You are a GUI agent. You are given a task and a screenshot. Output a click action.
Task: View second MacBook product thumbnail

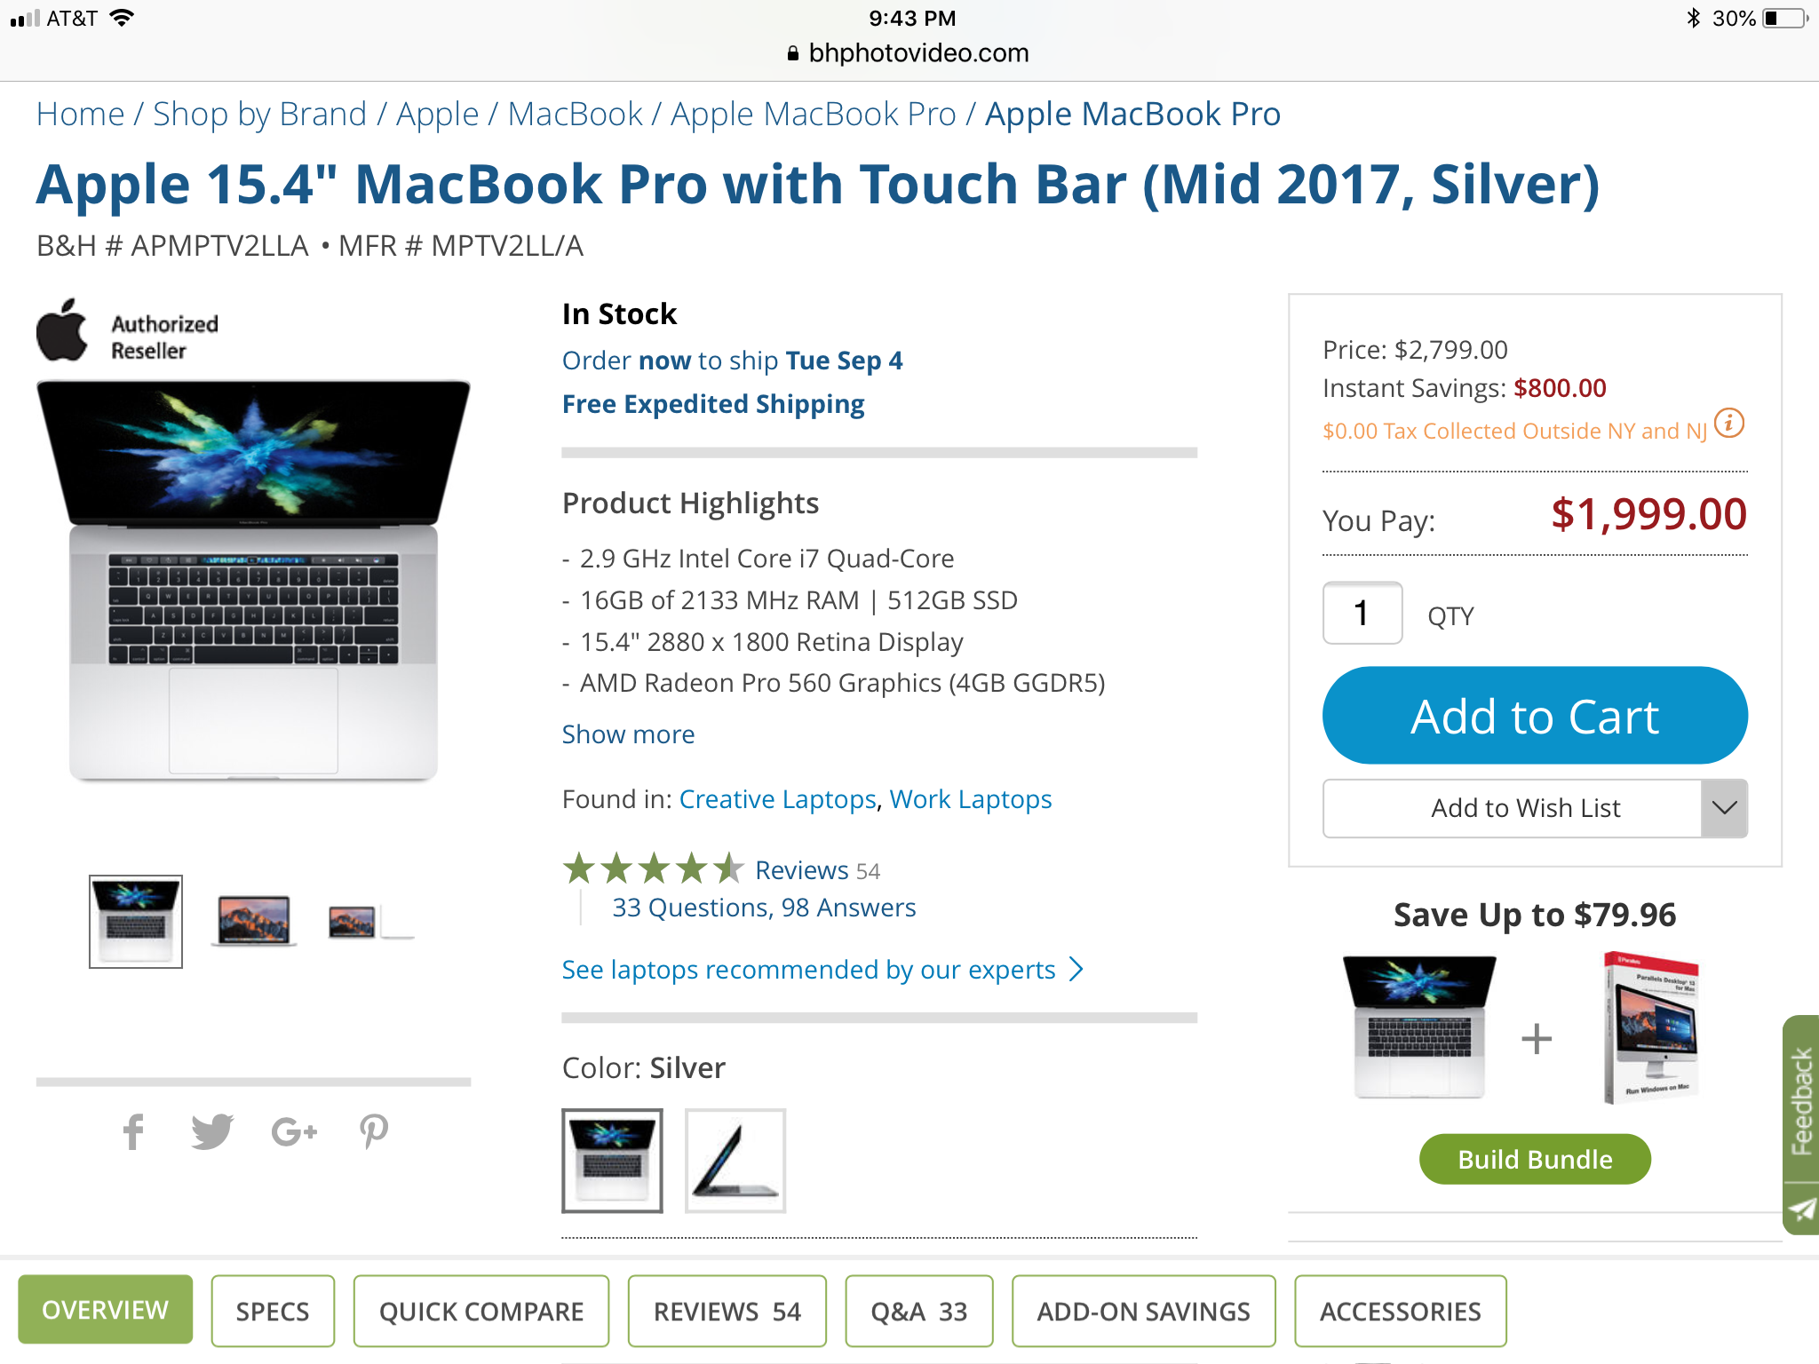pyautogui.click(x=254, y=921)
